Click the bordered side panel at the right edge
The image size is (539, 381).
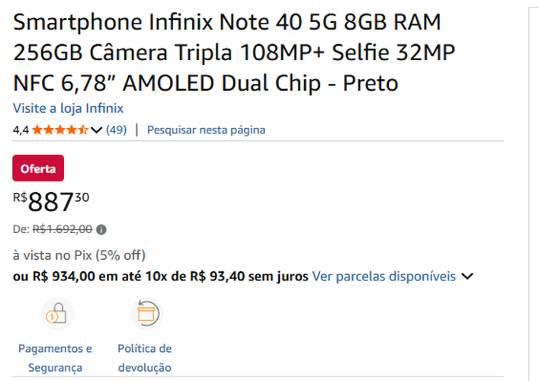533,190
